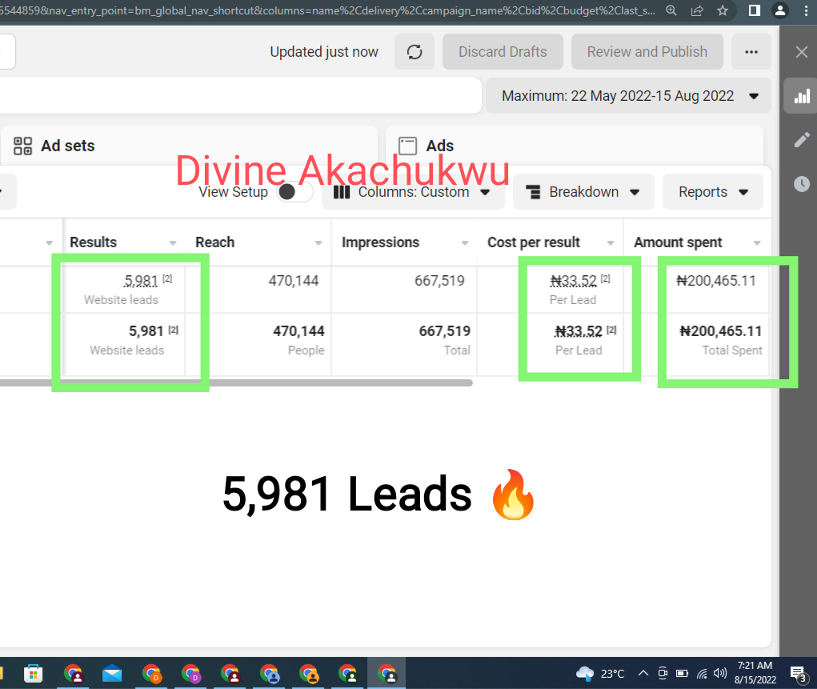
Task: Toggle the View Setup switch
Action: pos(294,192)
